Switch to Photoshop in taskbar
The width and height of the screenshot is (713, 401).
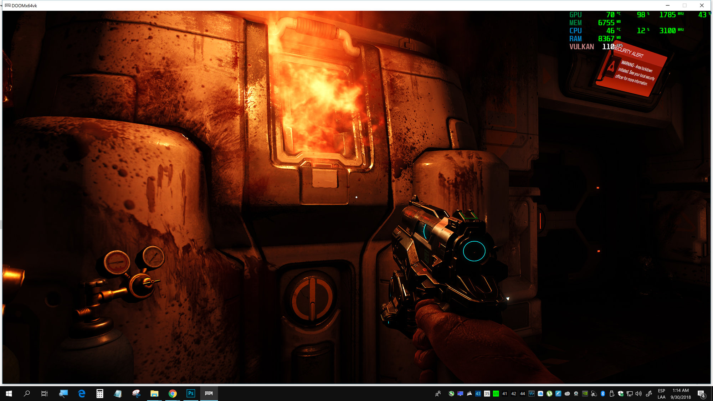(x=191, y=394)
